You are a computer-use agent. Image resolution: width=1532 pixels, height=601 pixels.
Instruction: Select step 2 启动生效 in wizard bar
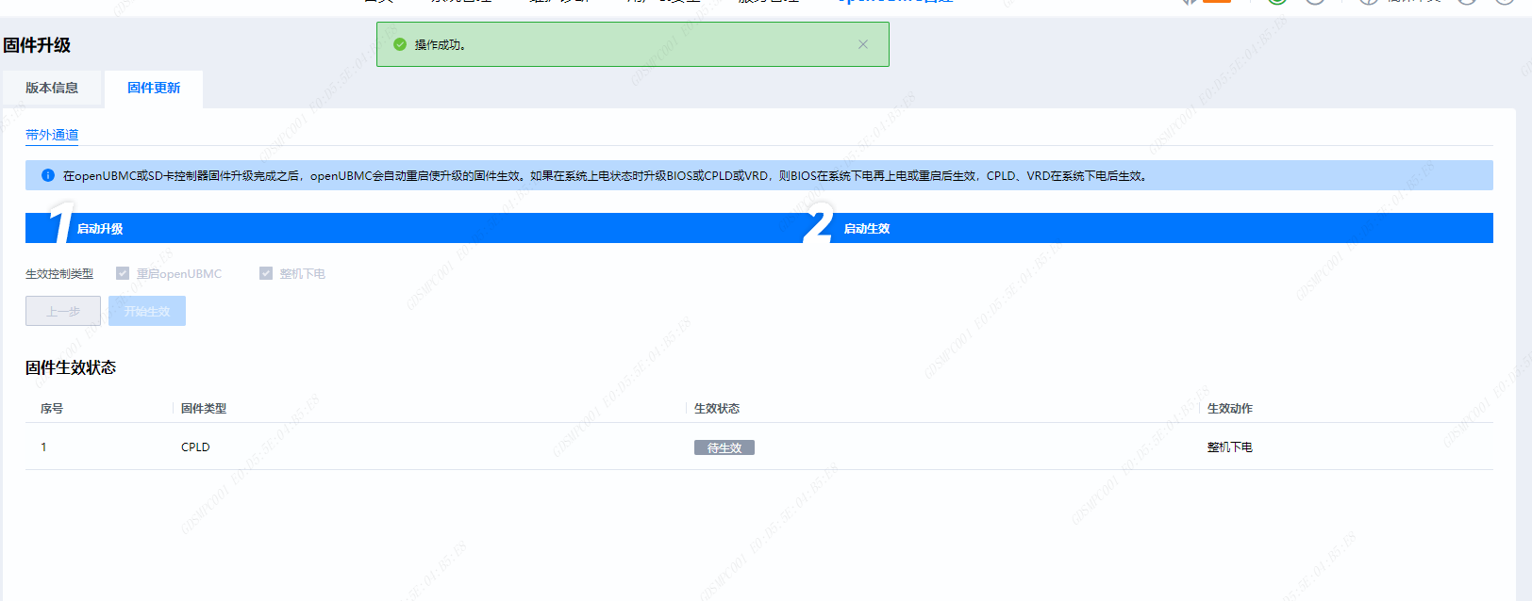pos(866,229)
